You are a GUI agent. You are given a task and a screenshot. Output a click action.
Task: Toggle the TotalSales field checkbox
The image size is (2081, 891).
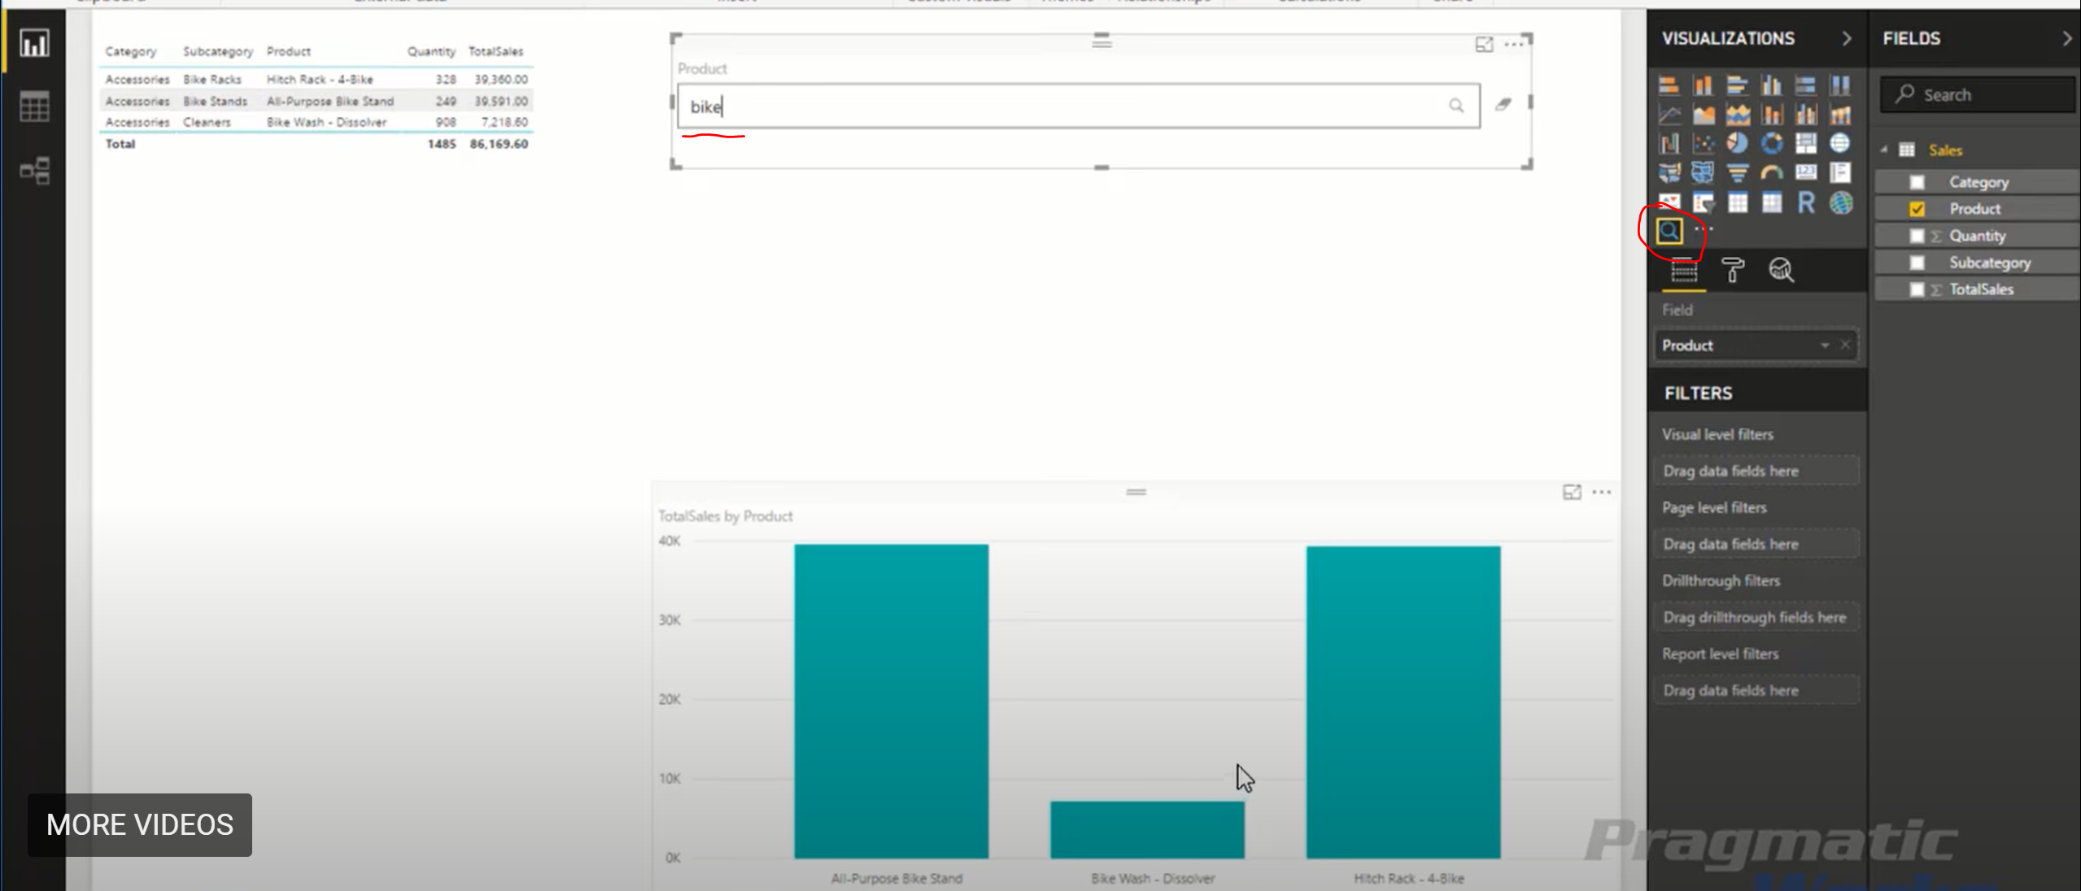click(x=1917, y=289)
